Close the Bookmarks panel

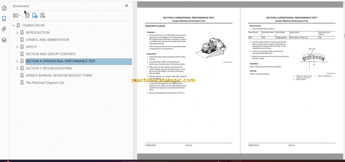[127, 6]
